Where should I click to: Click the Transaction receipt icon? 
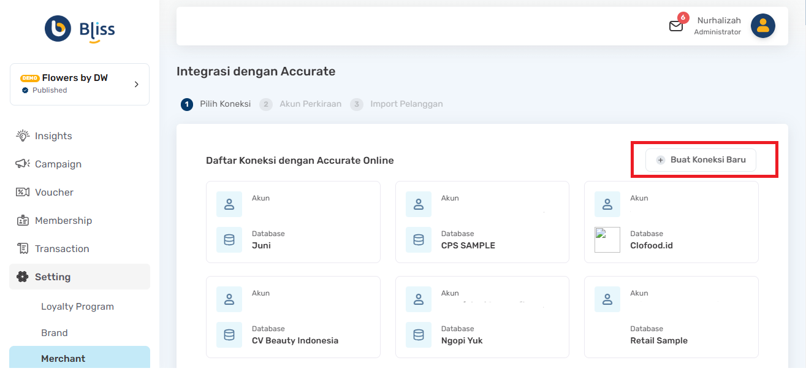pos(23,248)
